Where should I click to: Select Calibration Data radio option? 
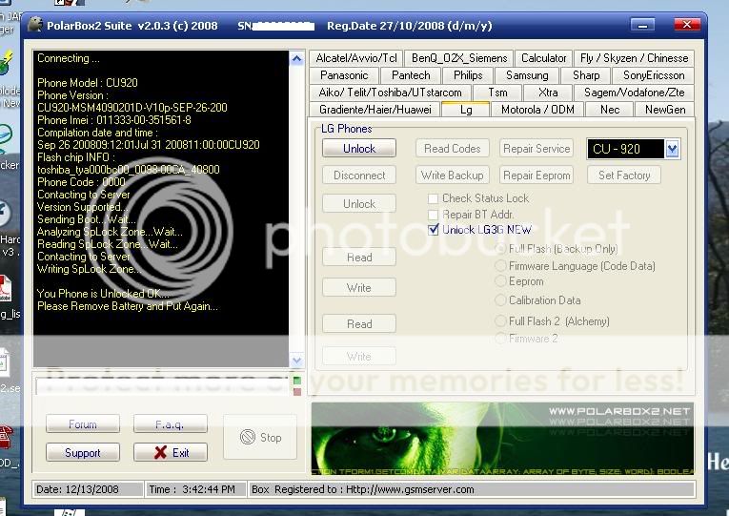[x=500, y=300]
